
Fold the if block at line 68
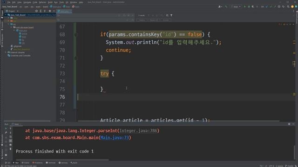[x=76, y=35]
